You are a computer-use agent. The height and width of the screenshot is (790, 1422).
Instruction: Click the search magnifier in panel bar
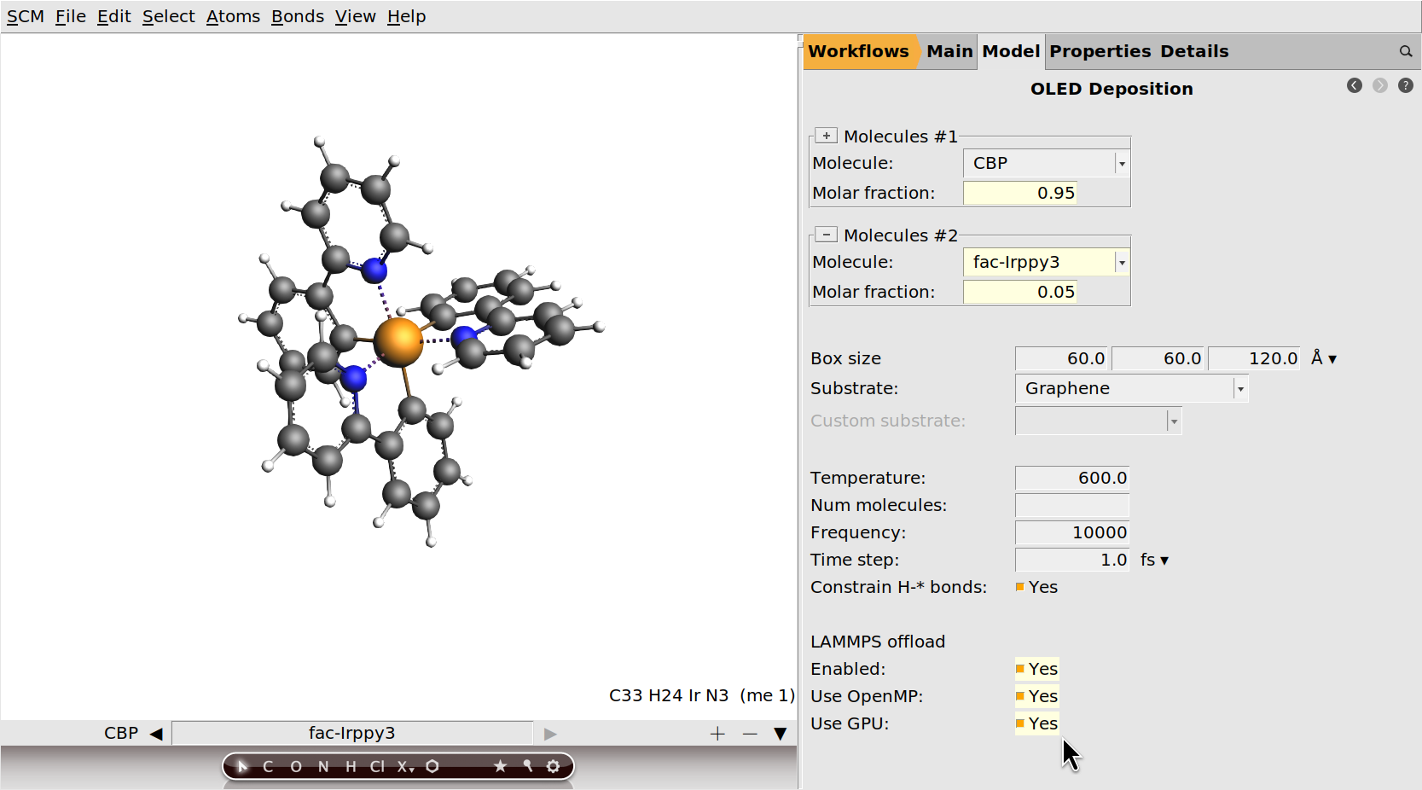[1405, 52]
